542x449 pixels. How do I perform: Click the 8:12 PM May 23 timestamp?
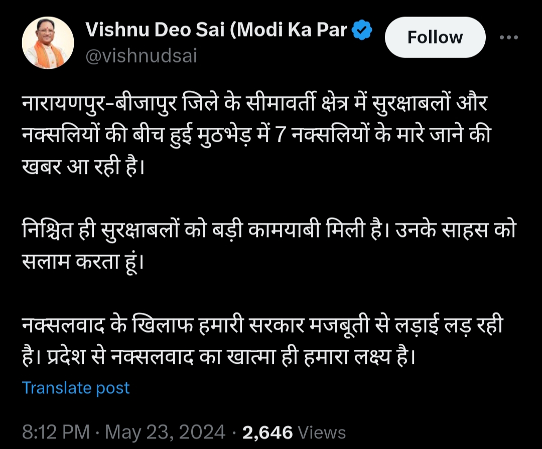120,431
